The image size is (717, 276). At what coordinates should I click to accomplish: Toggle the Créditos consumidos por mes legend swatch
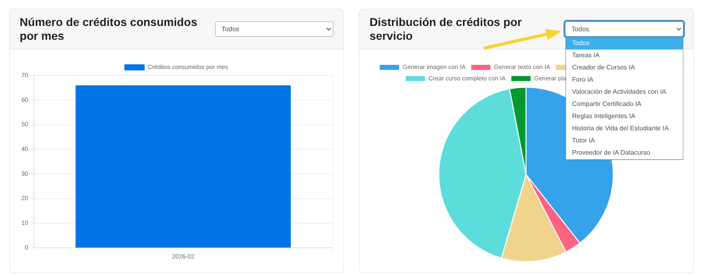click(134, 67)
